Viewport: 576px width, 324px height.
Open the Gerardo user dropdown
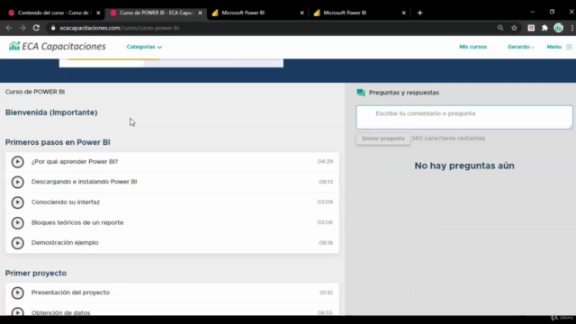coord(521,47)
